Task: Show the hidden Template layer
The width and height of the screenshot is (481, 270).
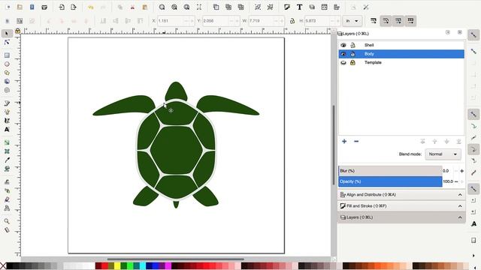Action: coord(343,62)
